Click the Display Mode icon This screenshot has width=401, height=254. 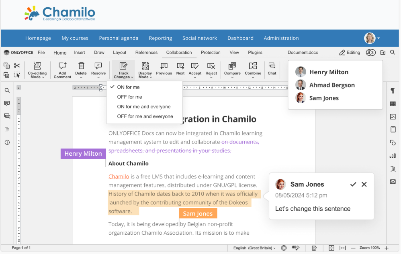tap(145, 66)
